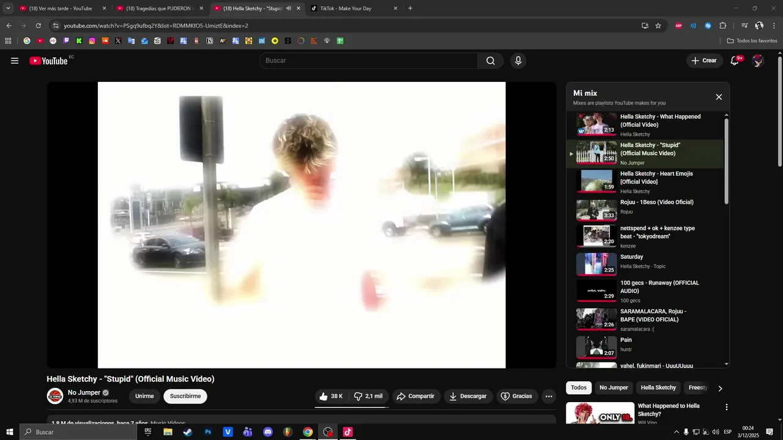Go back to the previous page
The image size is (783, 440).
point(9,26)
